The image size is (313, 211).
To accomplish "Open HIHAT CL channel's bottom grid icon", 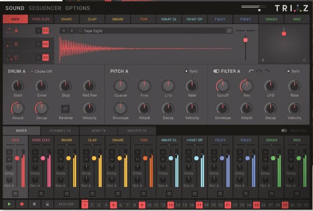I will pyautogui.click(x=169, y=194).
